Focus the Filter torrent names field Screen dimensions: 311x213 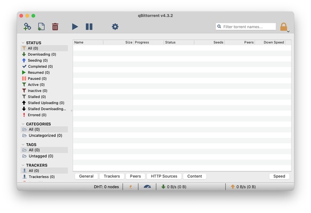coord(245,27)
